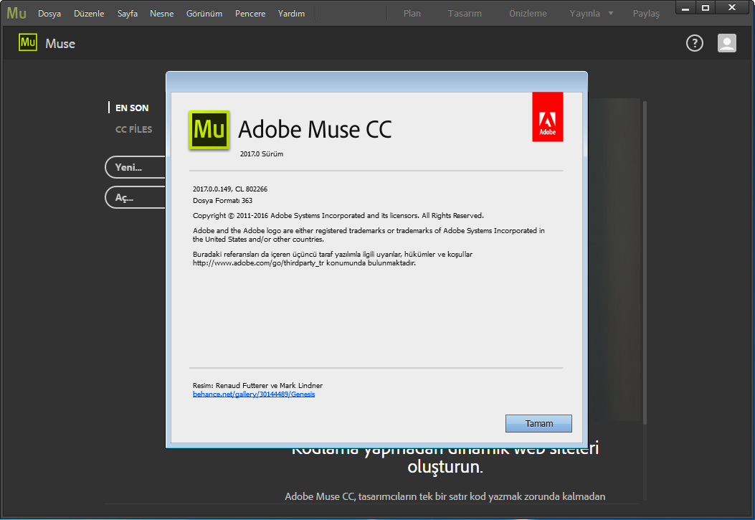Open the Pencere menu
This screenshot has width=755, height=520.
point(250,14)
